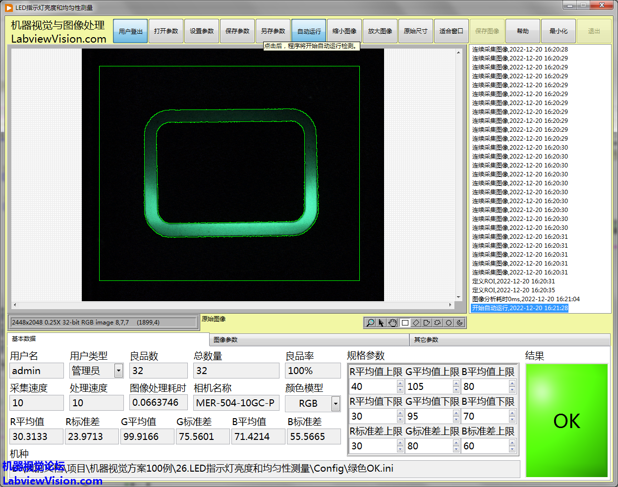Switch to the 其它参数 tab

(x=426, y=340)
